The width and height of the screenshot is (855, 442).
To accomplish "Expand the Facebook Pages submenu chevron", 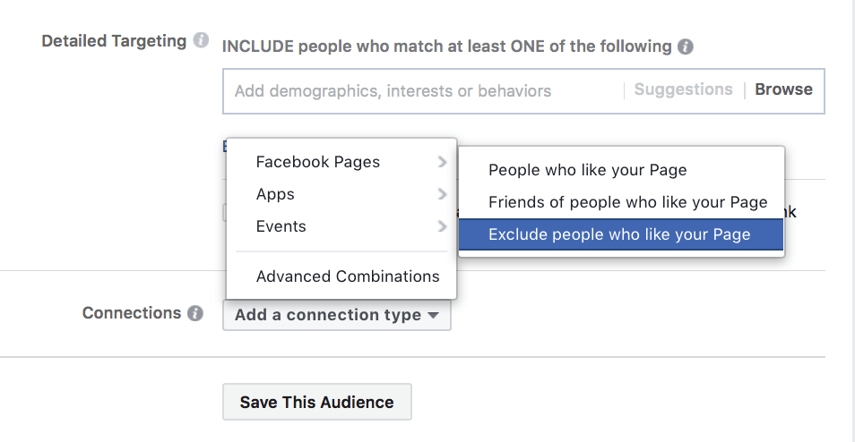I will (x=442, y=162).
